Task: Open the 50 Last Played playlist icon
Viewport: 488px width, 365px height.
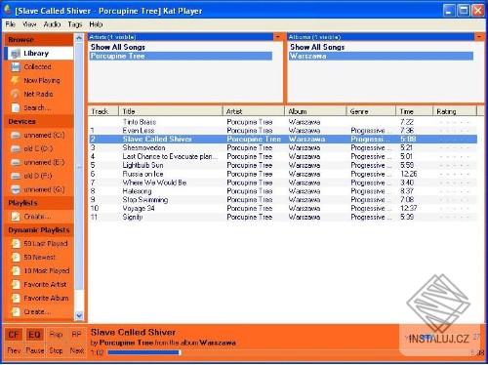Action: [x=16, y=243]
